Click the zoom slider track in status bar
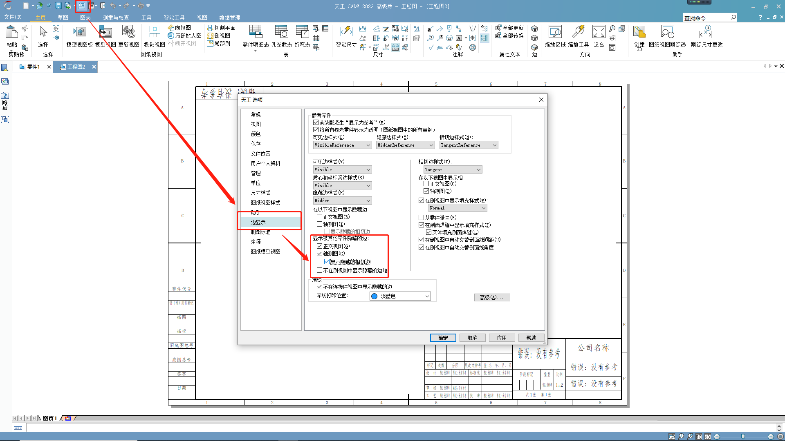Image resolution: width=785 pixels, height=441 pixels. tap(744, 437)
